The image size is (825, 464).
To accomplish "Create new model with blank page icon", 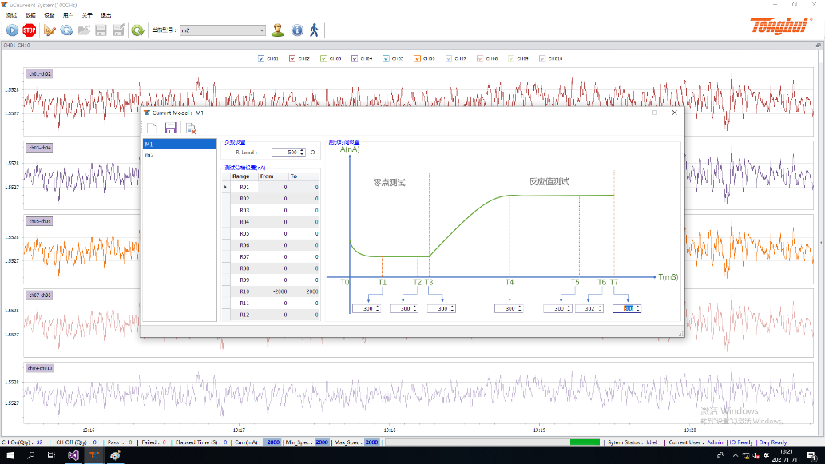I will [151, 129].
